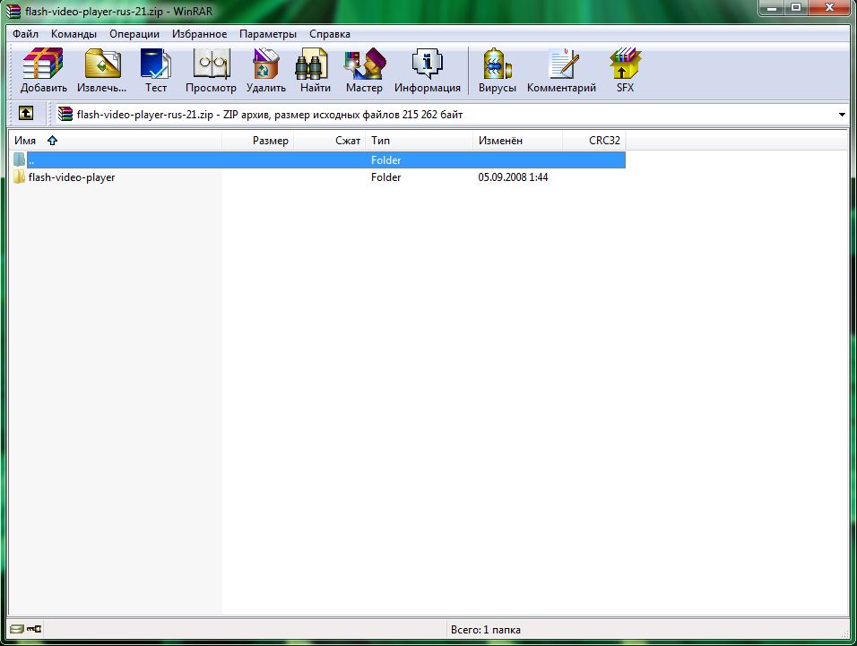Click the Добавить (Add) toolbar icon
The image size is (857, 646).
(x=43, y=71)
